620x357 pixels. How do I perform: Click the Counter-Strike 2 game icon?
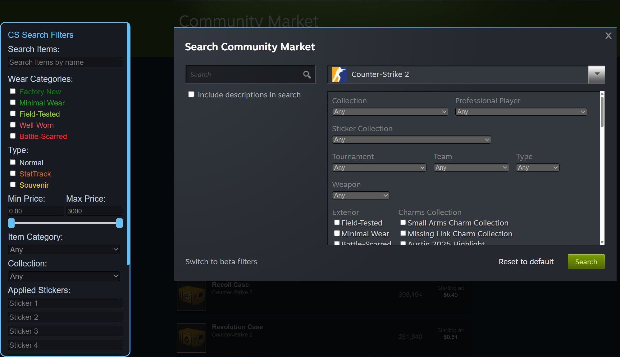click(x=339, y=74)
